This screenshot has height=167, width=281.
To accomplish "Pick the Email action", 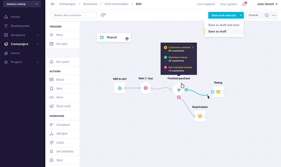I will pyautogui.click(x=63, y=80).
